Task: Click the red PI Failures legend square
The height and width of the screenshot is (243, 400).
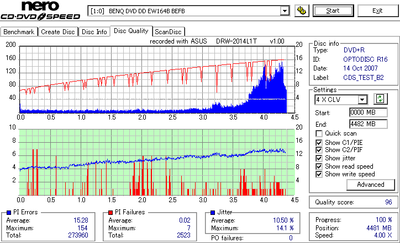Action: 110,213
